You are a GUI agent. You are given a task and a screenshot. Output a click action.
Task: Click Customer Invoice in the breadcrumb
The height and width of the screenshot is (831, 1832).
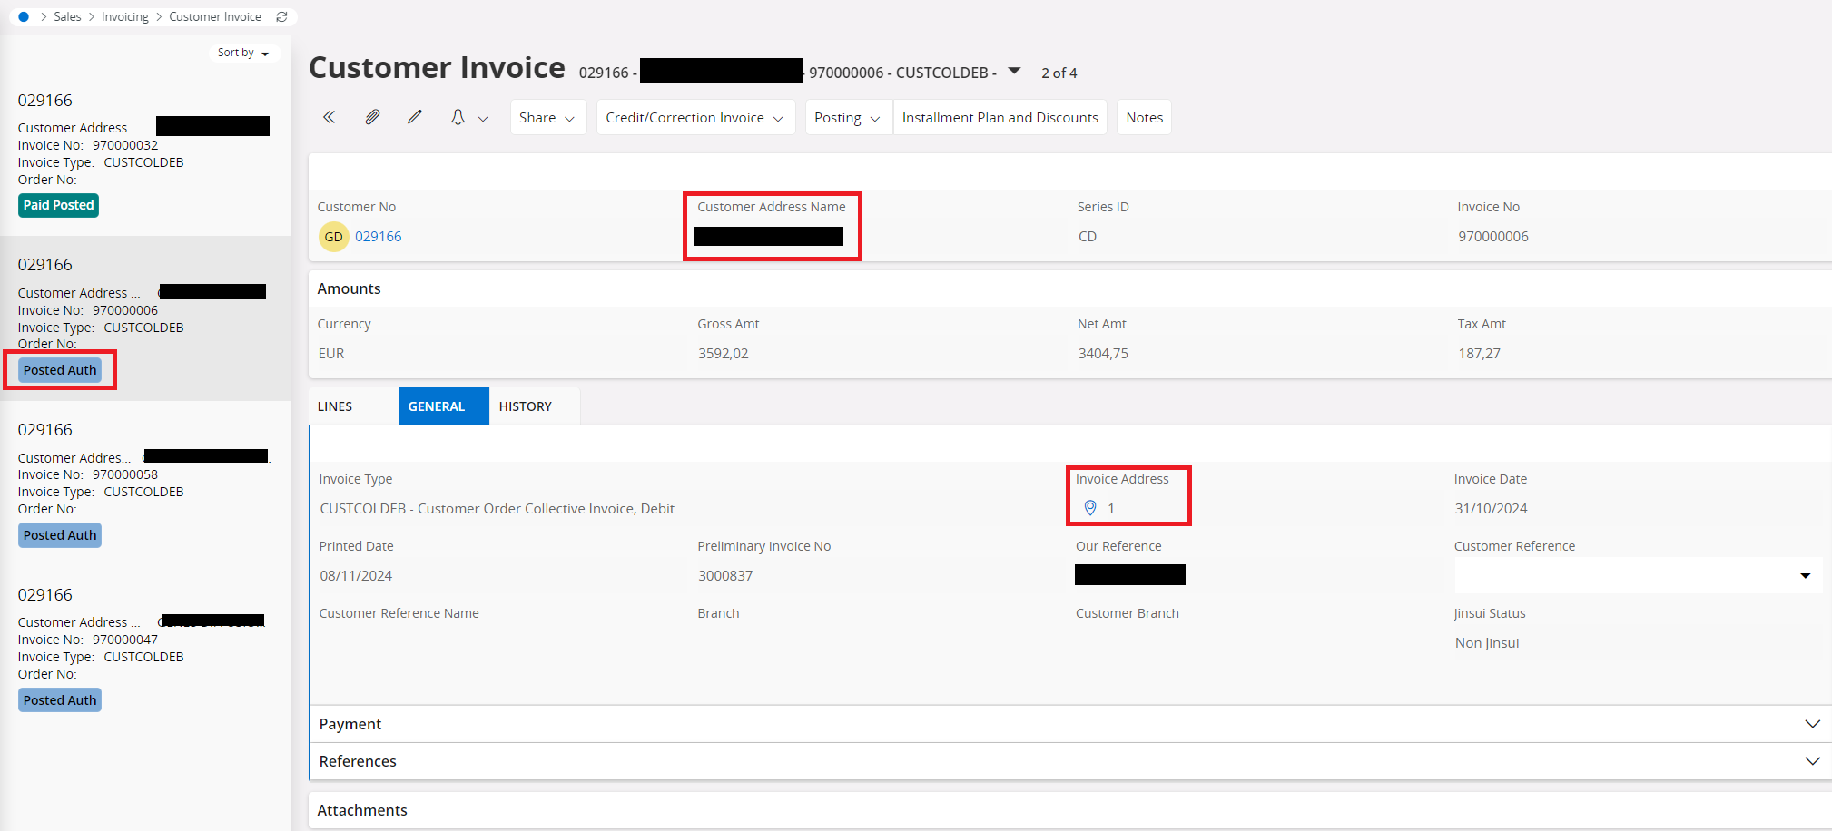(215, 16)
